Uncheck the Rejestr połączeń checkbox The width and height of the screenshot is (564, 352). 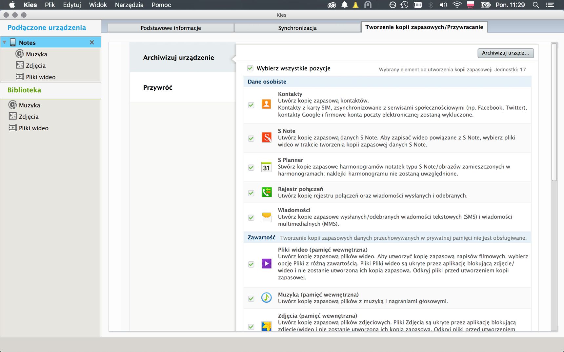[x=251, y=193]
